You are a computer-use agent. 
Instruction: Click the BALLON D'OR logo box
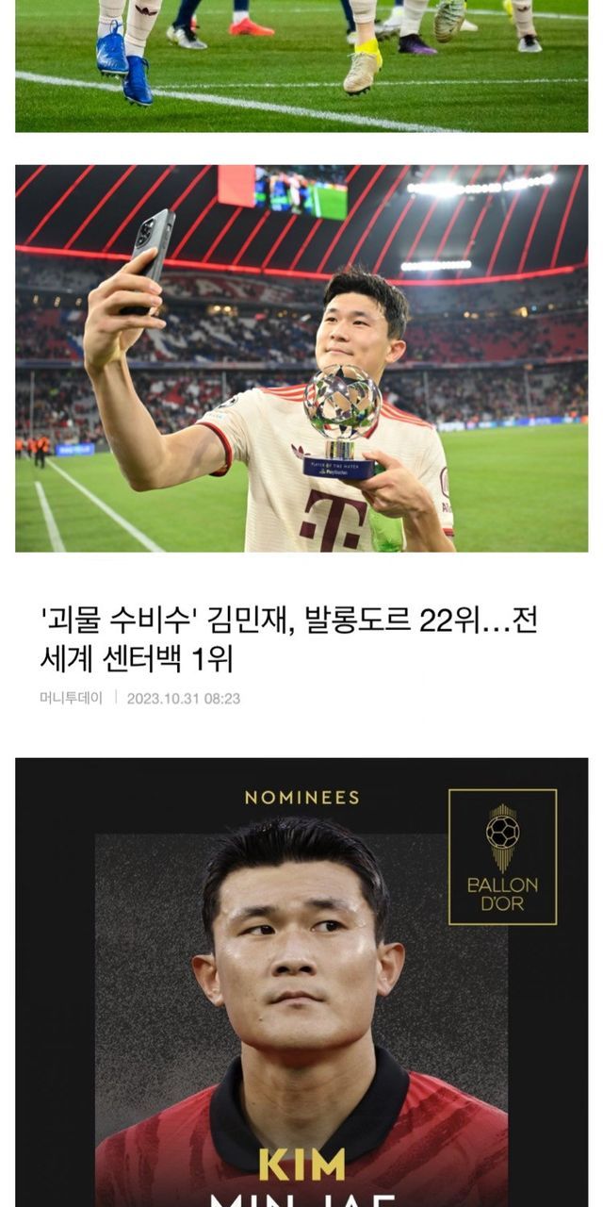(x=502, y=857)
